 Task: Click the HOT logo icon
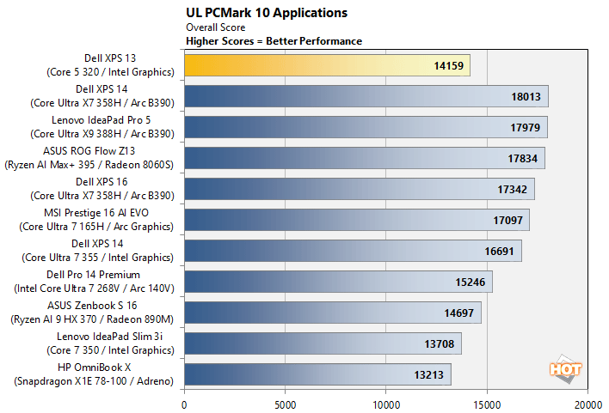coord(566,369)
